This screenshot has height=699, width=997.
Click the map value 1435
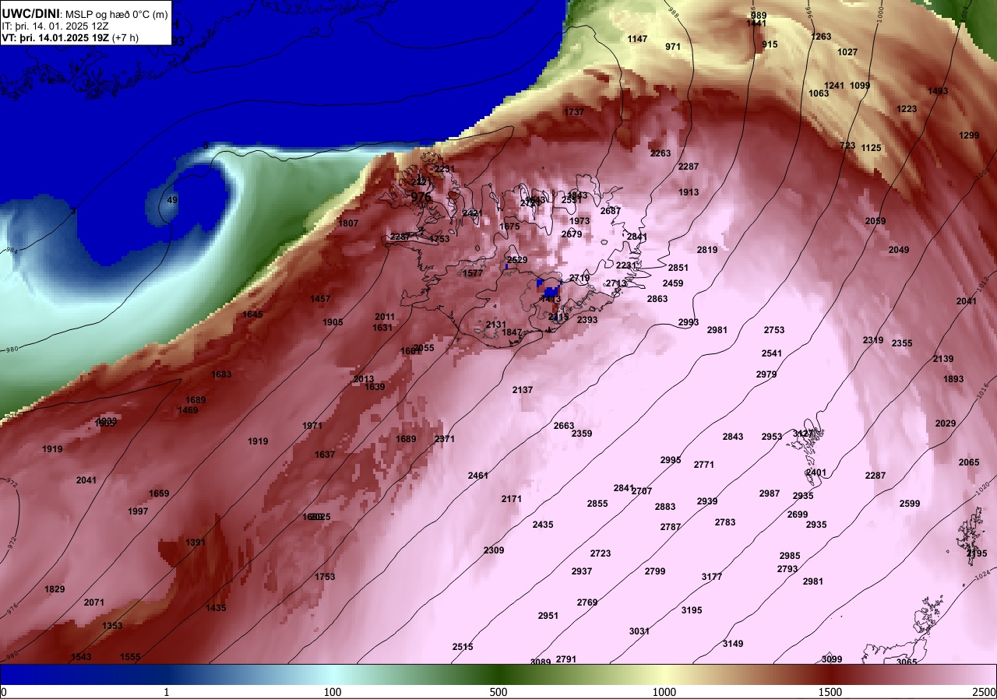tap(217, 608)
